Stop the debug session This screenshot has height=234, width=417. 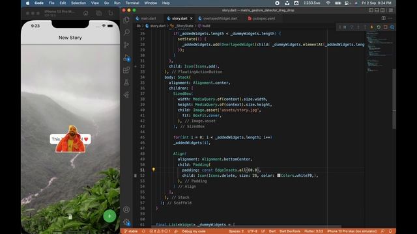[x=385, y=27]
